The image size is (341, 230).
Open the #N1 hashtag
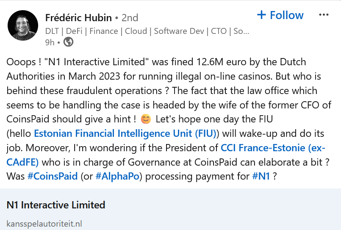click(261, 176)
